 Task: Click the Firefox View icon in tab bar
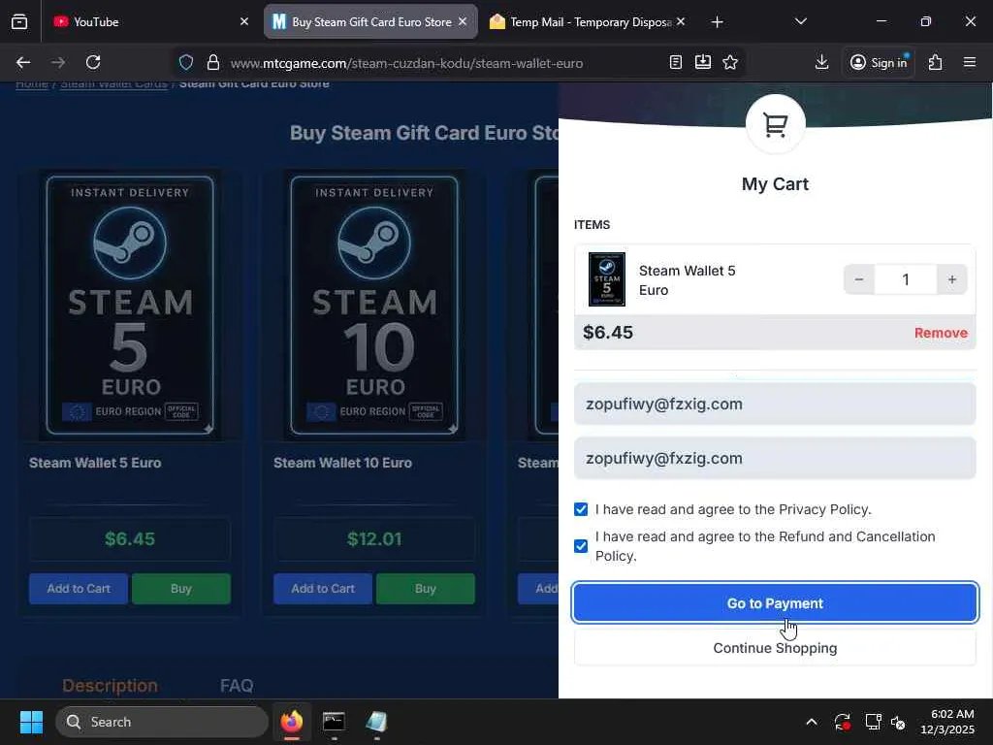19,22
